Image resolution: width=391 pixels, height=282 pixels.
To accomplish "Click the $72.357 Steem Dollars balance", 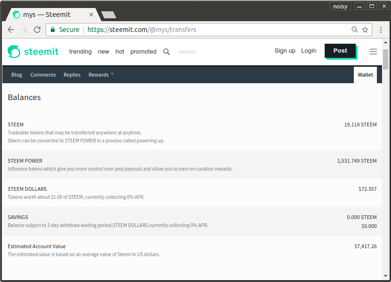I will click(x=367, y=189).
